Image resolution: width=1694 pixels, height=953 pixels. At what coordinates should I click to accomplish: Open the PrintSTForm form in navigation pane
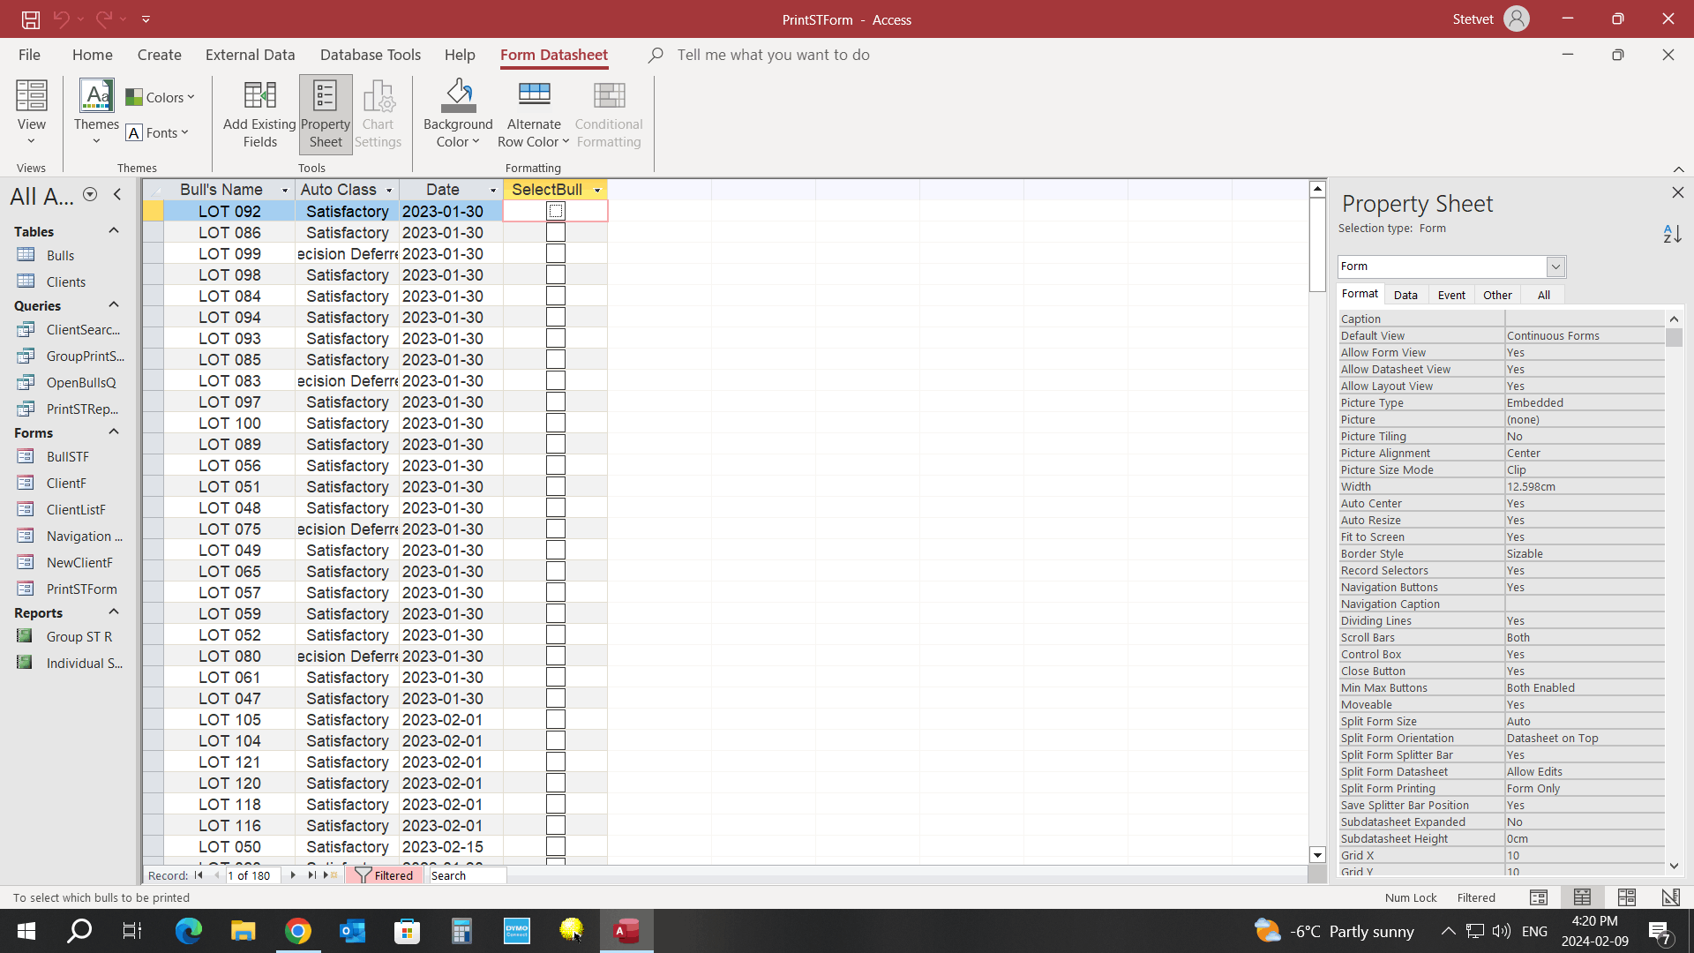(81, 589)
